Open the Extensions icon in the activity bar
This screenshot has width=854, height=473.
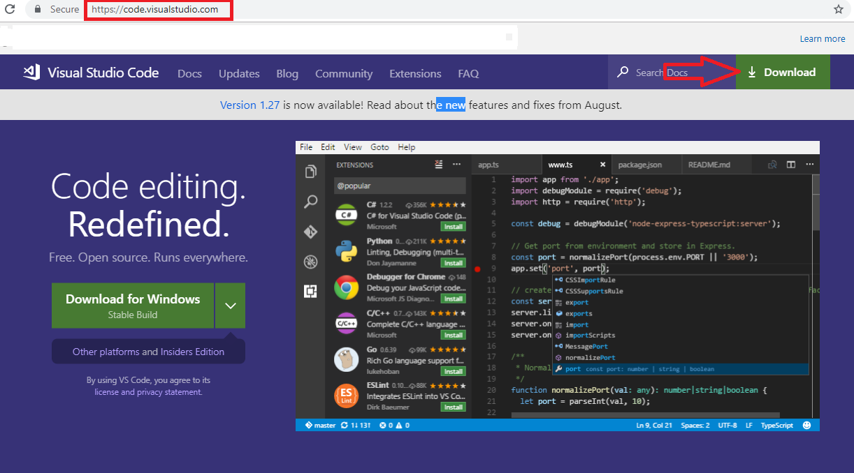311,292
